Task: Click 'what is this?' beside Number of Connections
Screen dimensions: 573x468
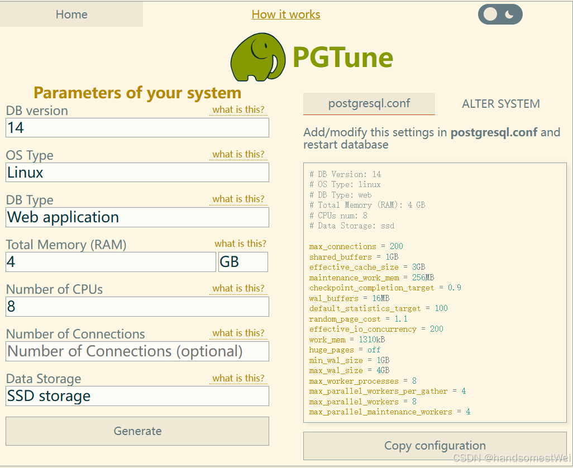Action: click(x=238, y=333)
